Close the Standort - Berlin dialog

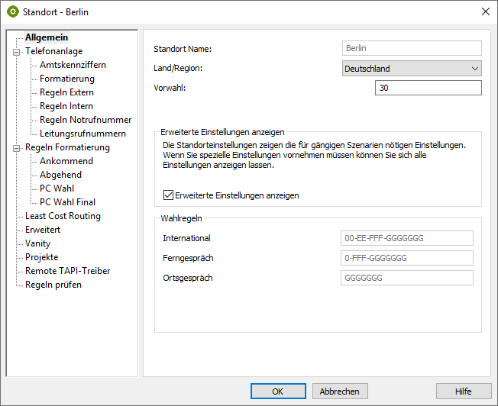click(x=485, y=11)
